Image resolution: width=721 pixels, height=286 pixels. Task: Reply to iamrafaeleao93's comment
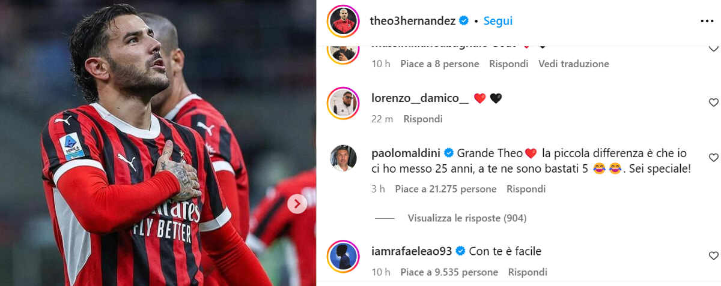click(x=528, y=272)
